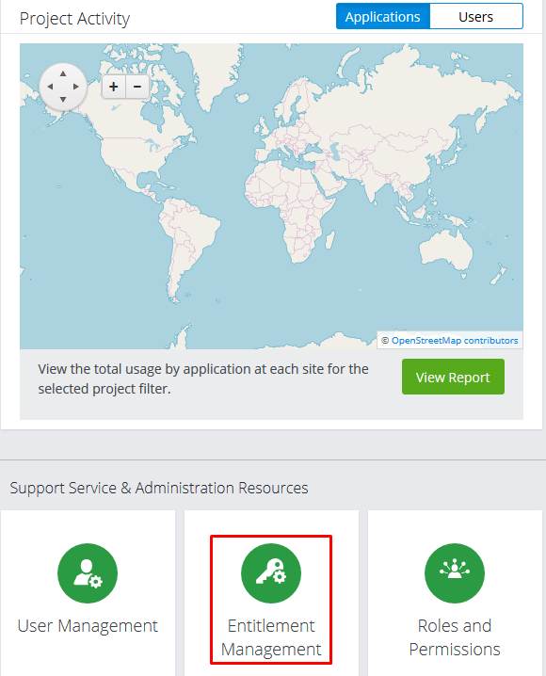Zoom in the map with plus
The image size is (546, 676).
114,87
